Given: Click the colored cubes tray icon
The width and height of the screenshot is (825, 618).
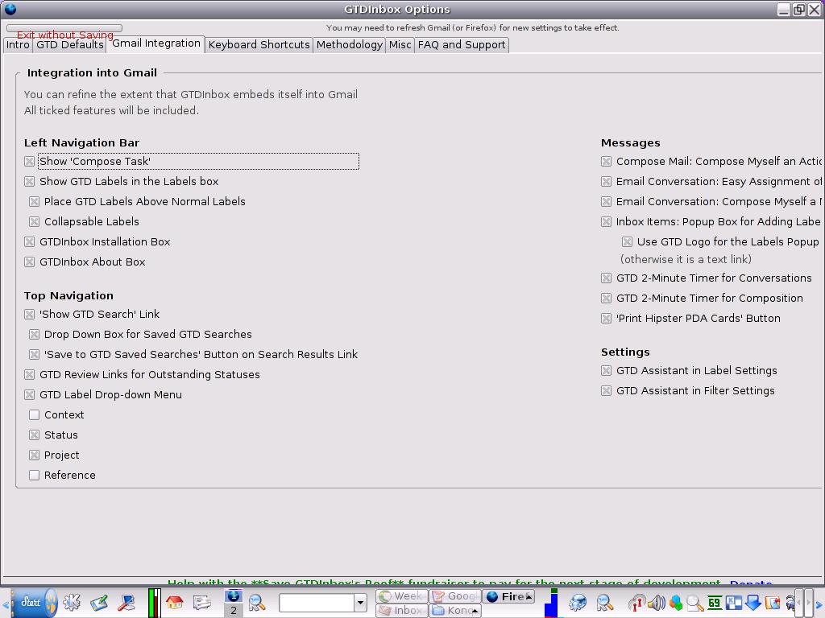Looking at the screenshot, I should click(x=676, y=602).
